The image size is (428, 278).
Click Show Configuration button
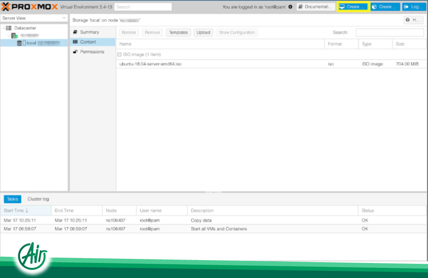[237, 33]
